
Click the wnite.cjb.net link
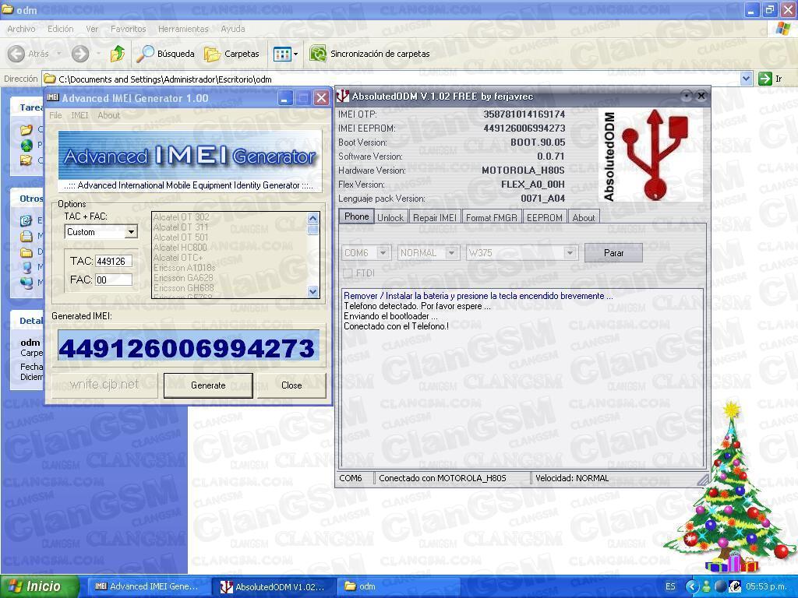(104, 385)
